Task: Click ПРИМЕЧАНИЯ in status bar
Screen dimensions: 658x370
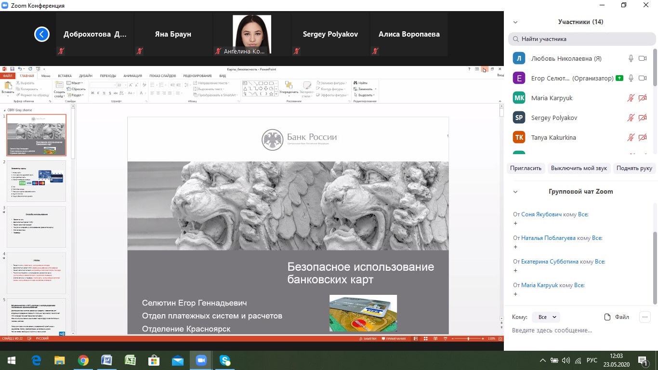Action: click(x=394, y=339)
